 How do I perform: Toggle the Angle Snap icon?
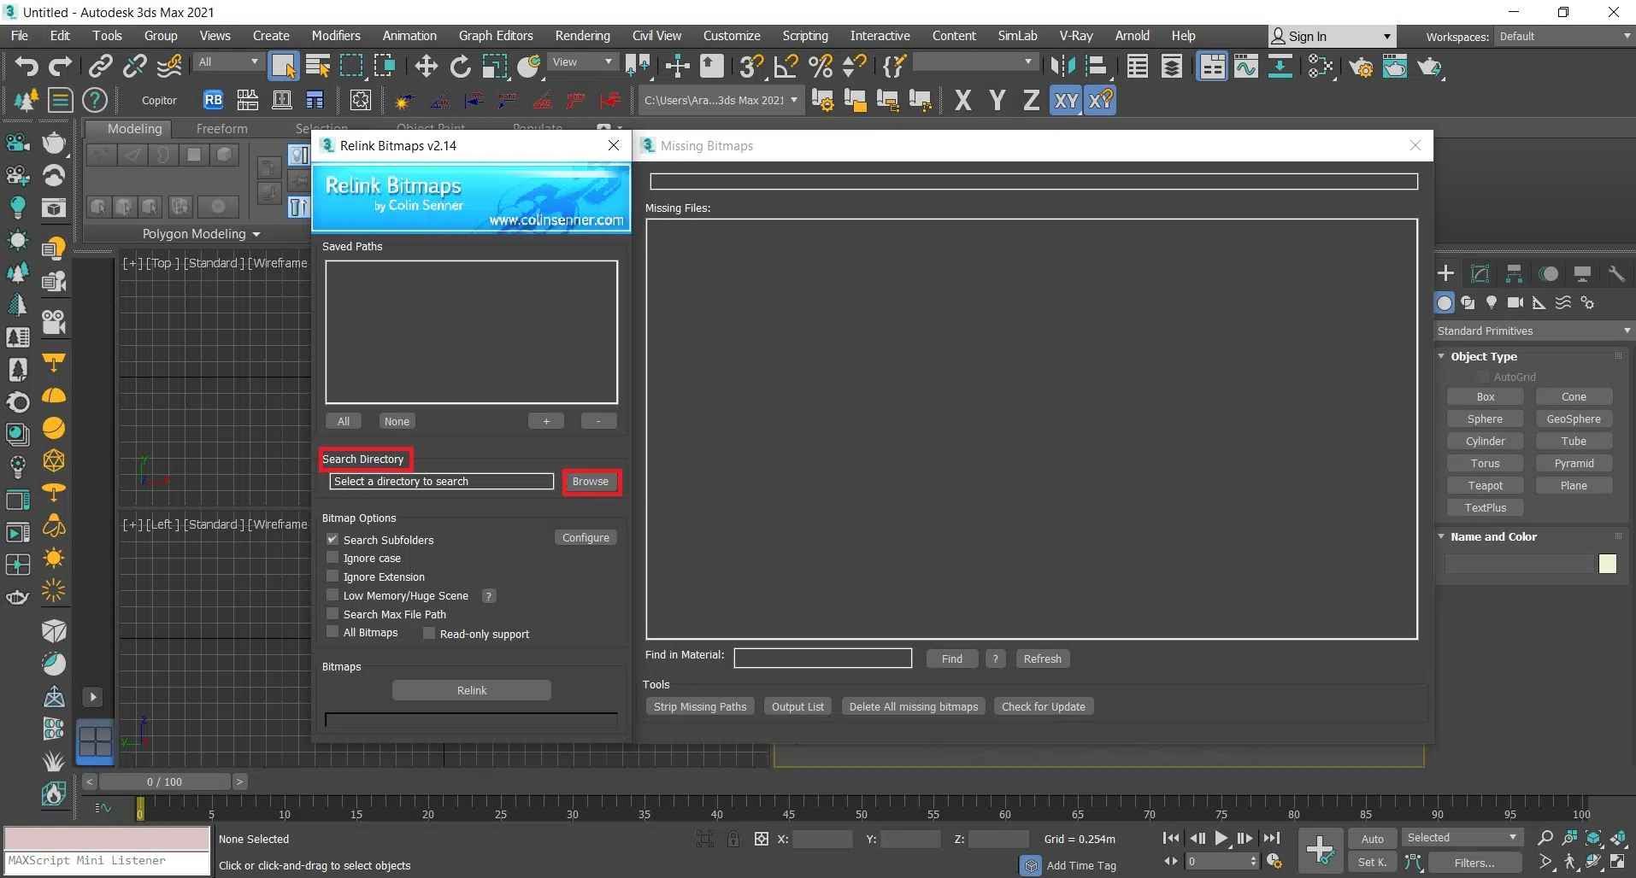point(786,66)
